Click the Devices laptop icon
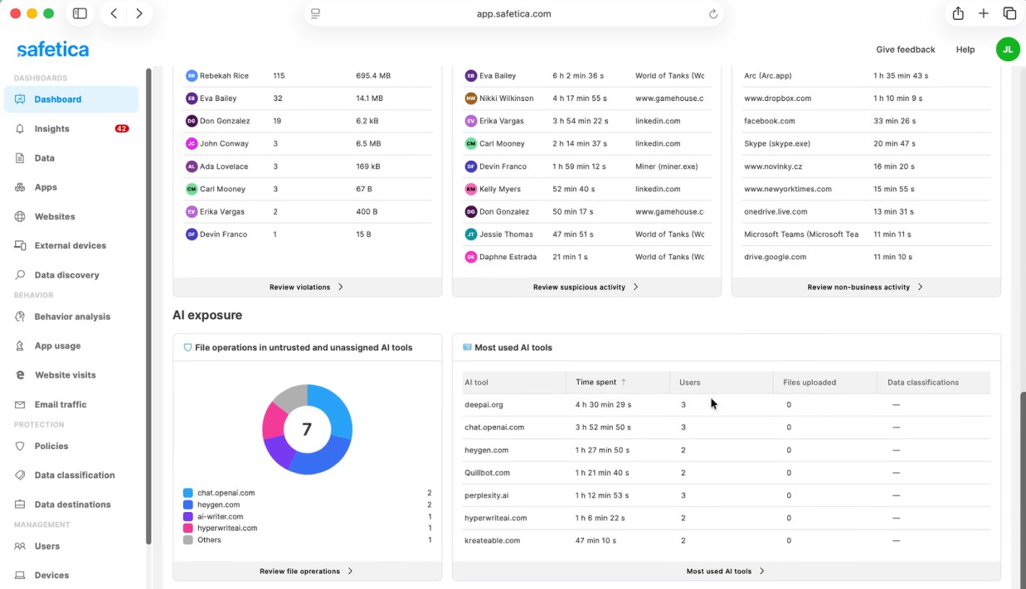 point(20,575)
